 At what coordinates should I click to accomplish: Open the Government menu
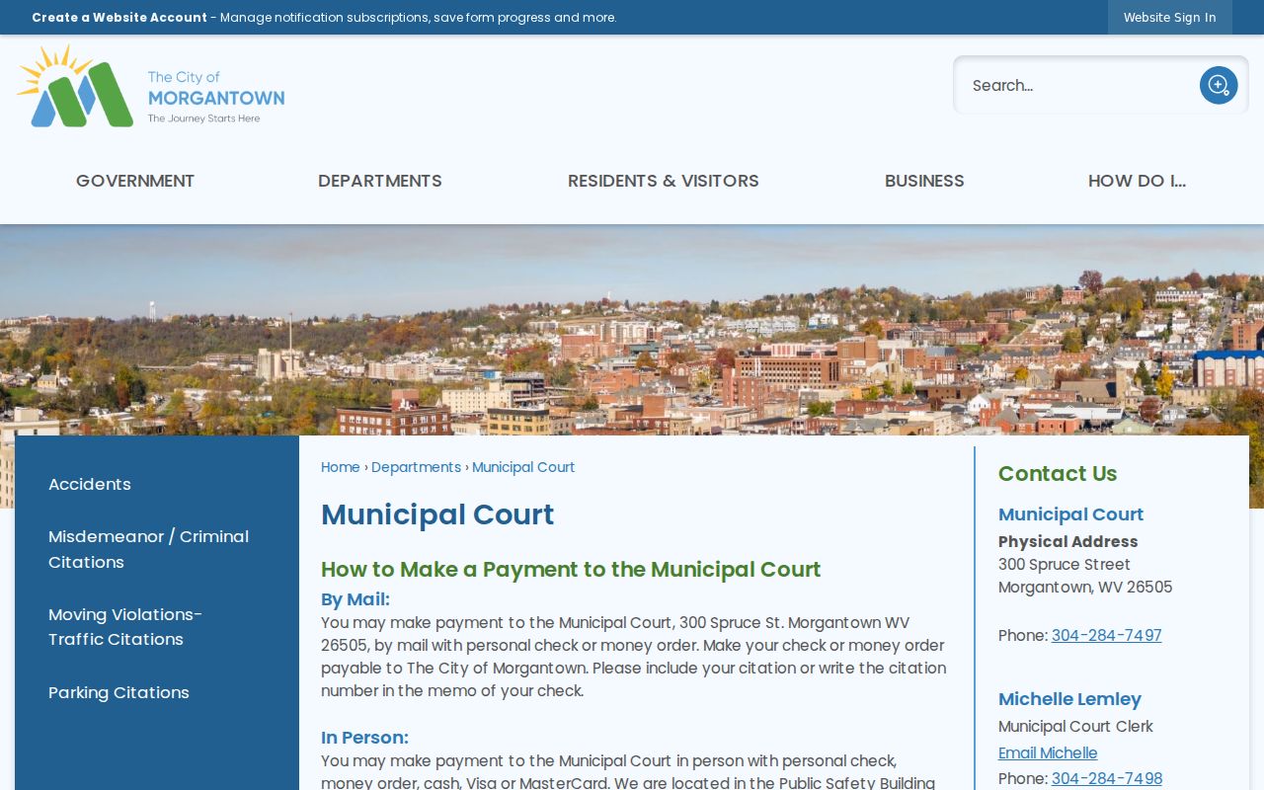tap(135, 181)
